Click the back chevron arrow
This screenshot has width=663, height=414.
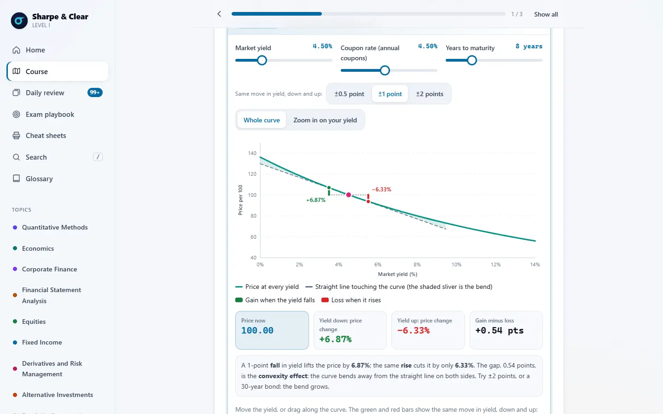click(219, 14)
